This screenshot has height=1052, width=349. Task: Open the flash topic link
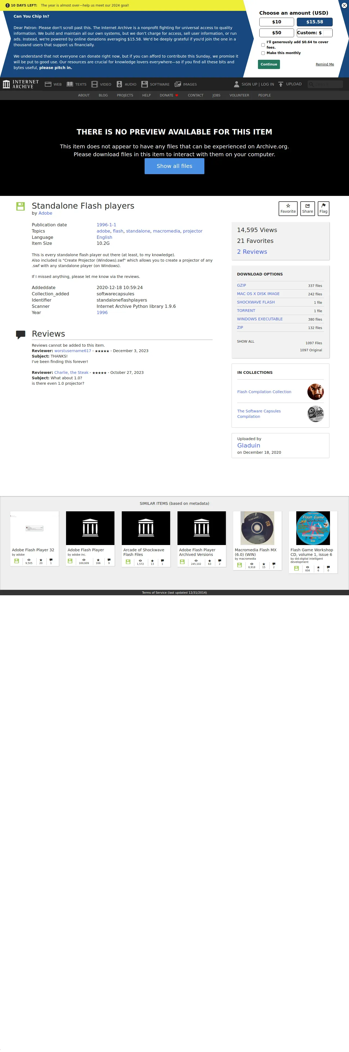point(118,231)
